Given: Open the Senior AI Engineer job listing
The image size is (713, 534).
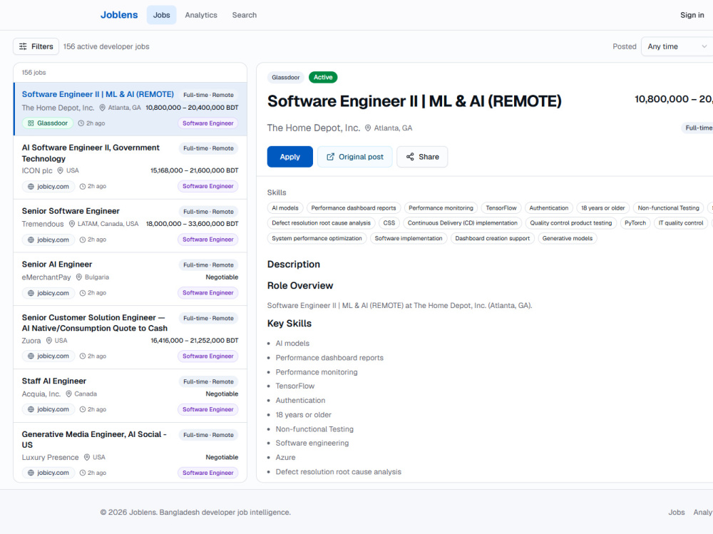Looking at the screenshot, I should point(130,279).
